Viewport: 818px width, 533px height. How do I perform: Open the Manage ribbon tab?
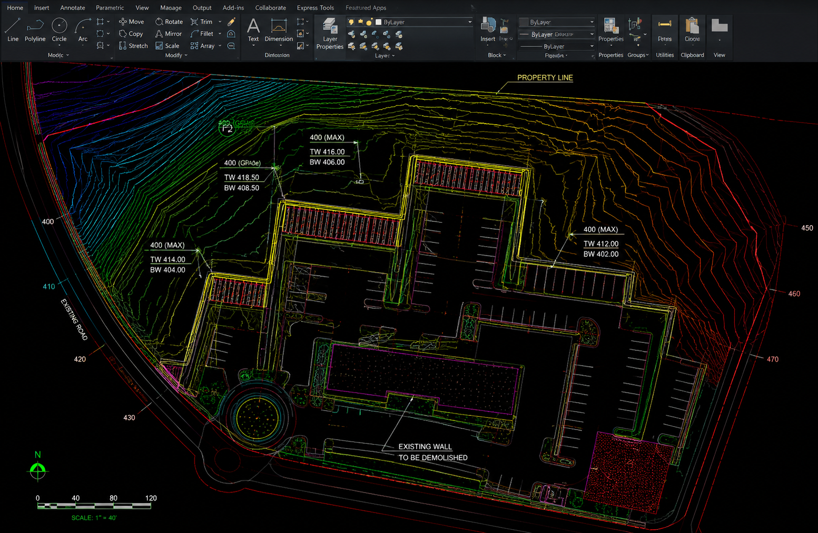point(171,8)
